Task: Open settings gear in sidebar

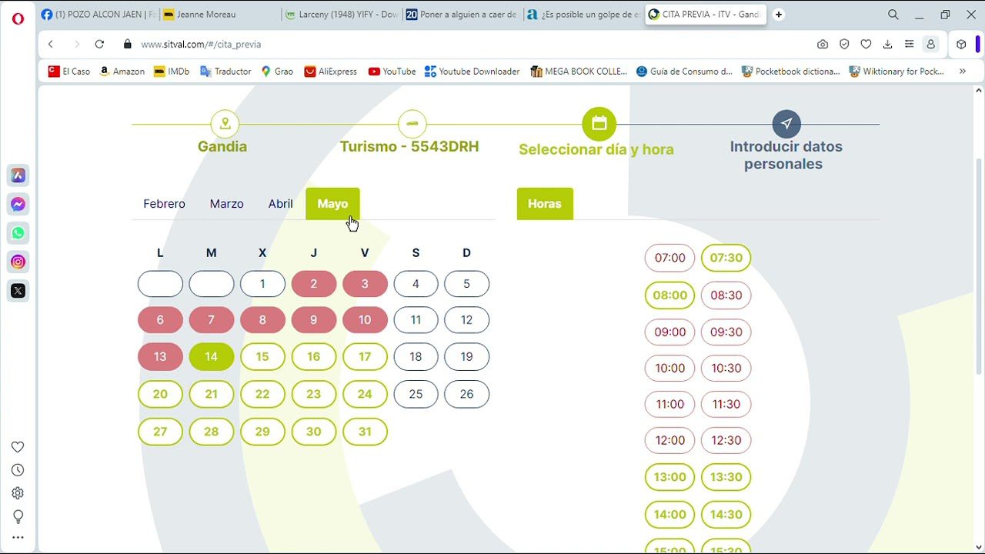Action: pos(18,493)
